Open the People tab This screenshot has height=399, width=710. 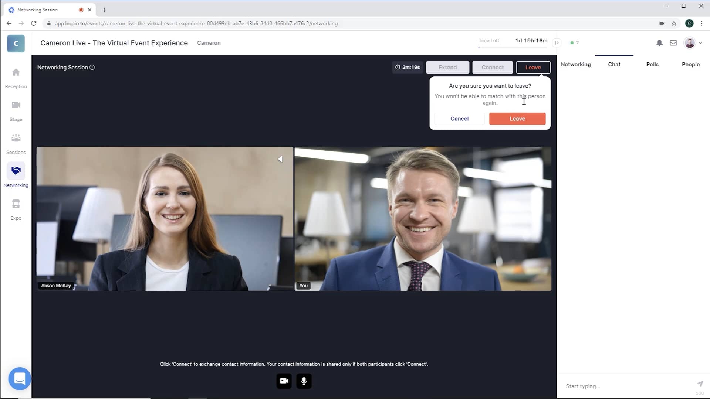(x=690, y=64)
